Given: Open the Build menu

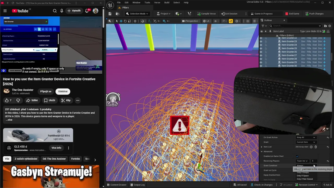Looking at the screenshot, I should pos(167,3).
